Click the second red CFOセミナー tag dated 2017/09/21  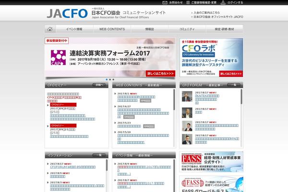click(x=63, y=126)
